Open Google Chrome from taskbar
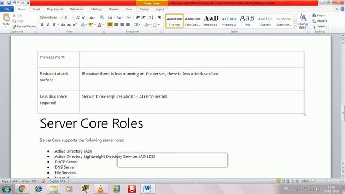345x194 pixels. [22, 189]
